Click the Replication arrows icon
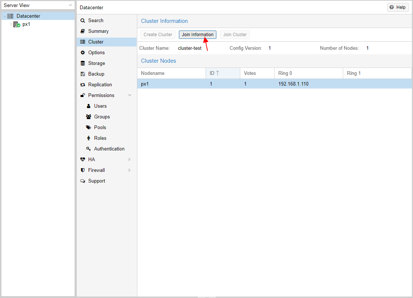Image resolution: width=413 pixels, height=298 pixels. pyautogui.click(x=83, y=85)
